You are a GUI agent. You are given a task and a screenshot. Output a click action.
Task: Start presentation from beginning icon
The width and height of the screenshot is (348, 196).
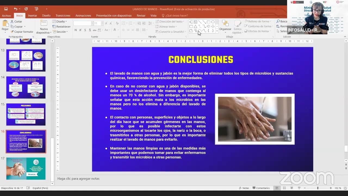(x=37, y=9)
